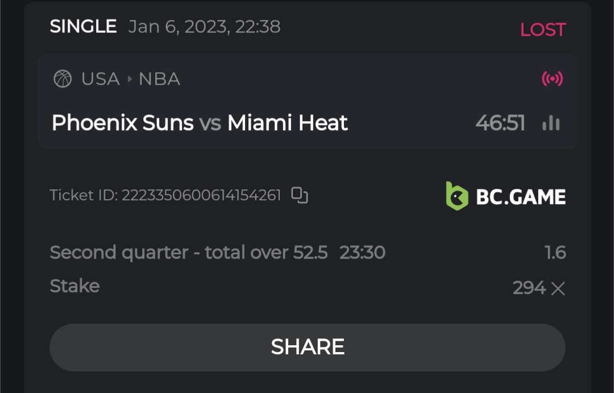
Task: Click the stake amount 294
Action: (x=529, y=288)
